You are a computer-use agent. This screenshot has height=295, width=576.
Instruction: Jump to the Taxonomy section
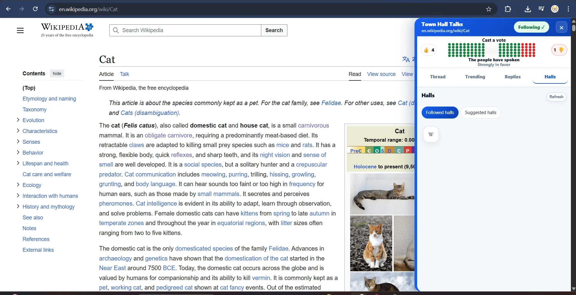(x=35, y=110)
